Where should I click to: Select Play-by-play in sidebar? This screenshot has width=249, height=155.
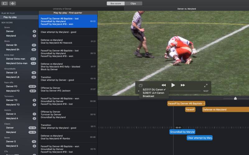[19, 17]
